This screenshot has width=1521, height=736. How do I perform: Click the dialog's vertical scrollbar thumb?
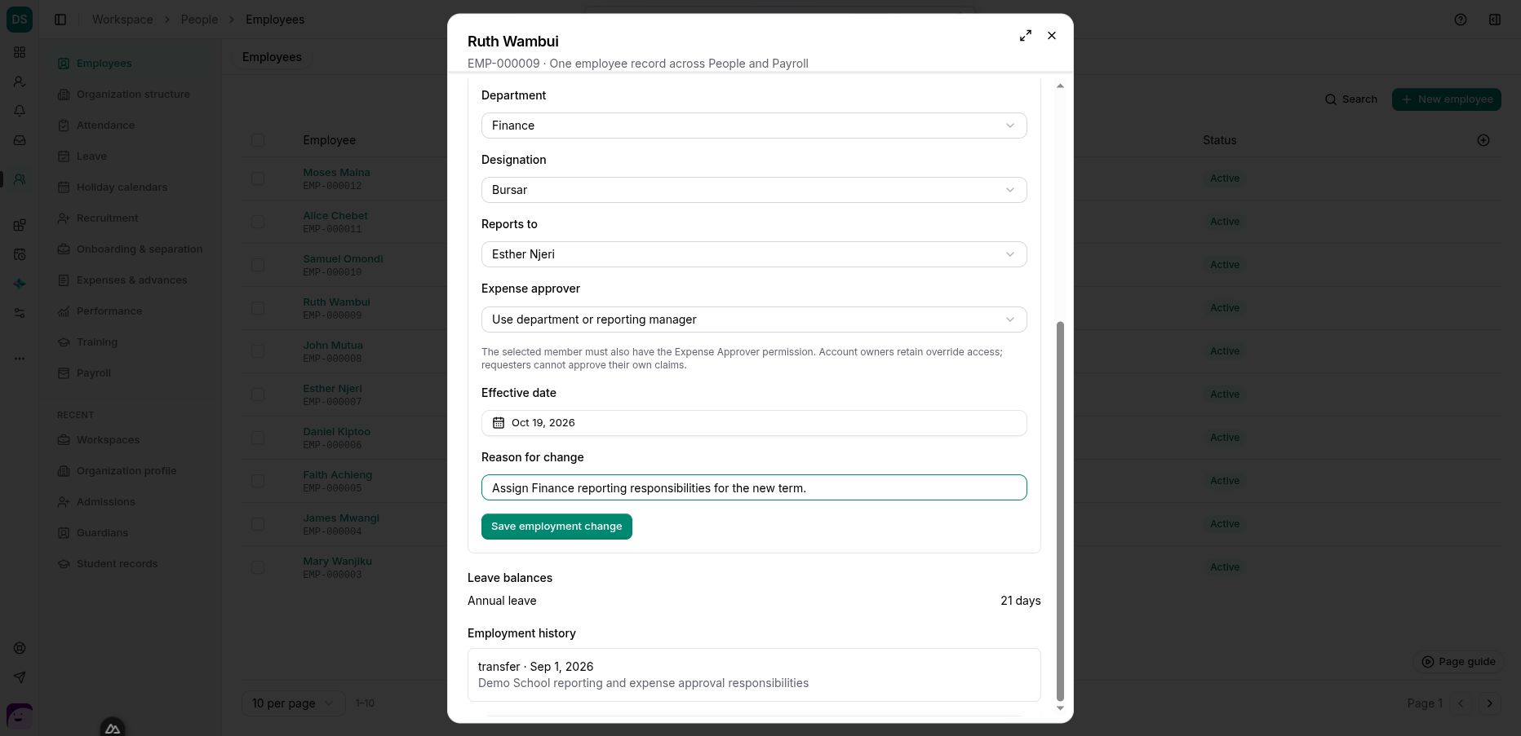pos(1061,510)
